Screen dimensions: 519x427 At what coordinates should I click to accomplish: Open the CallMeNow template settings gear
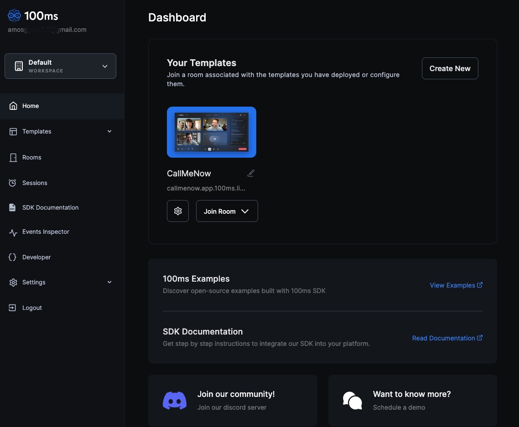point(178,211)
